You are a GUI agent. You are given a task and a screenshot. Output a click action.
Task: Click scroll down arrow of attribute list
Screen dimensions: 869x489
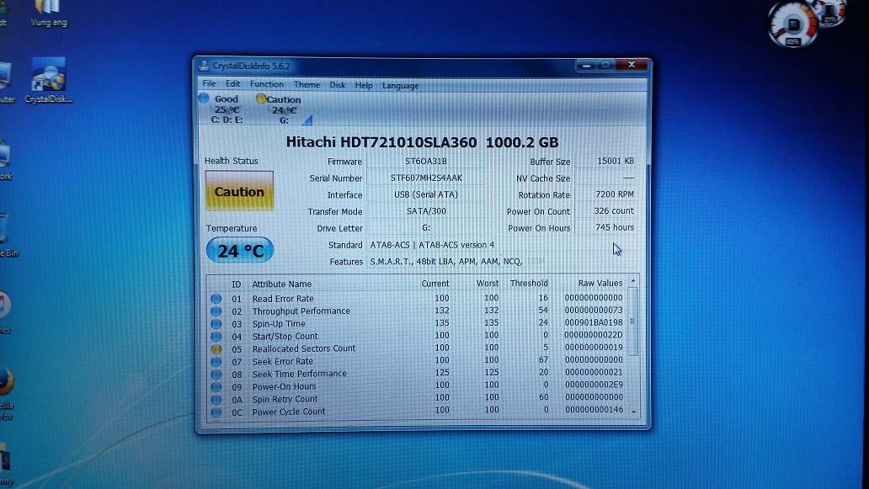pos(633,412)
